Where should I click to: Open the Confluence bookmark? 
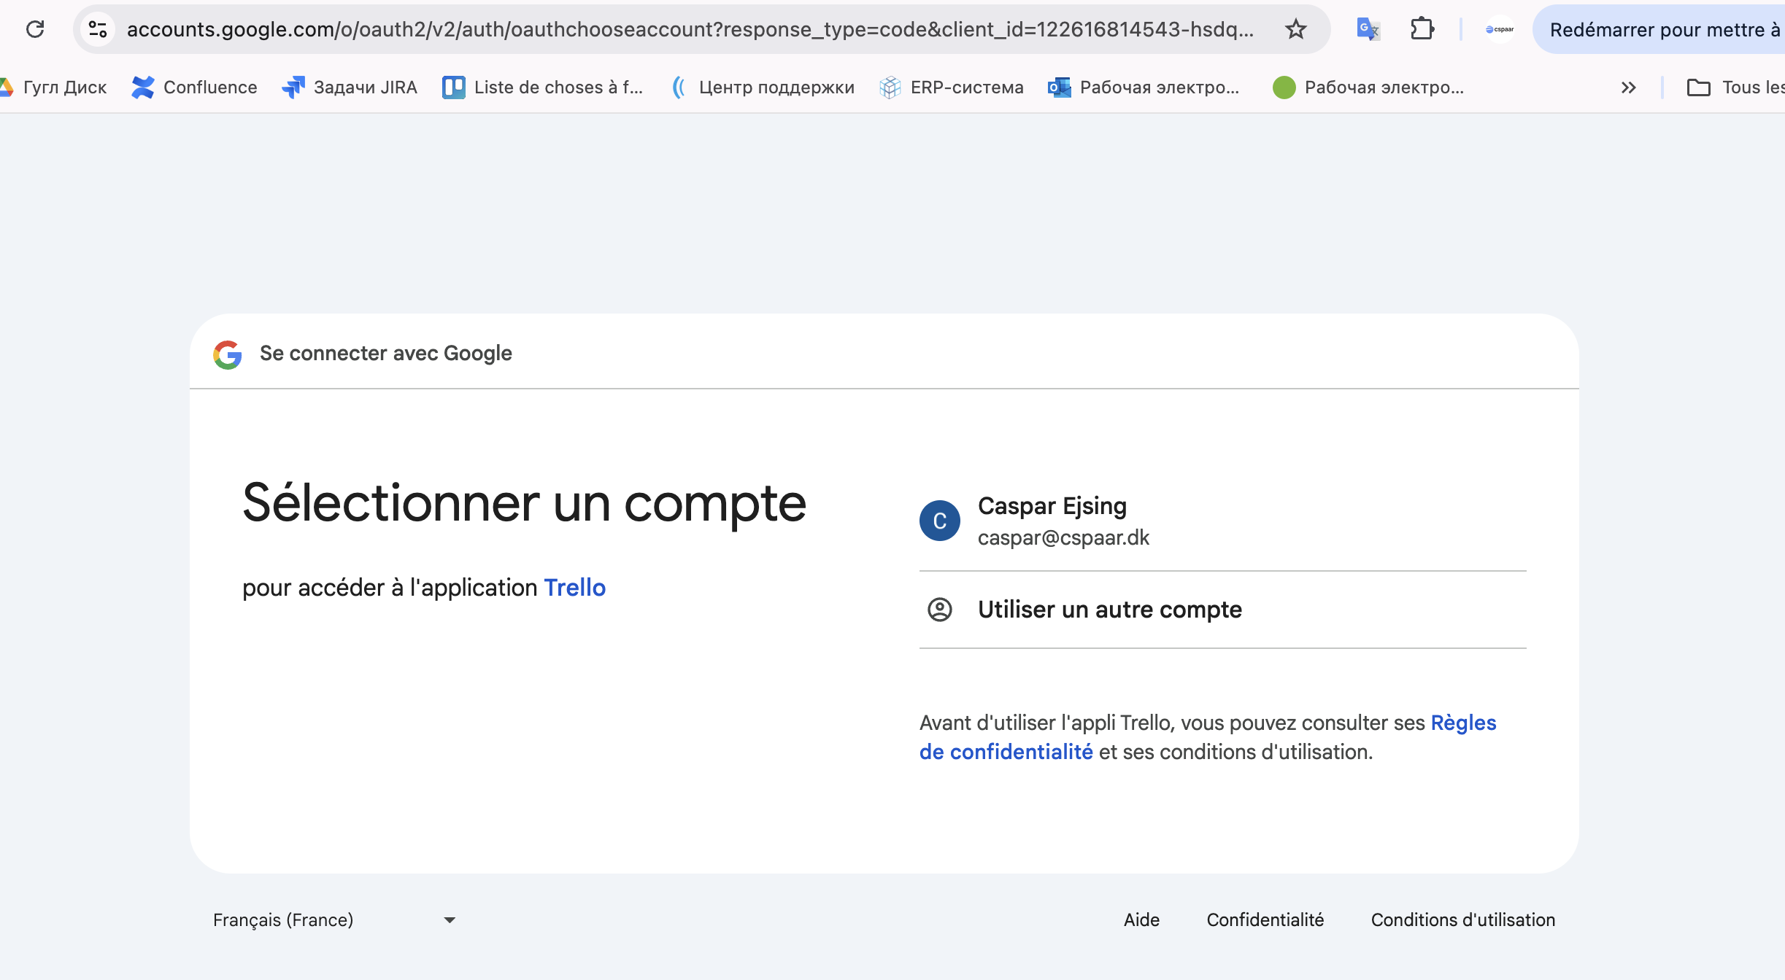[x=194, y=87]
